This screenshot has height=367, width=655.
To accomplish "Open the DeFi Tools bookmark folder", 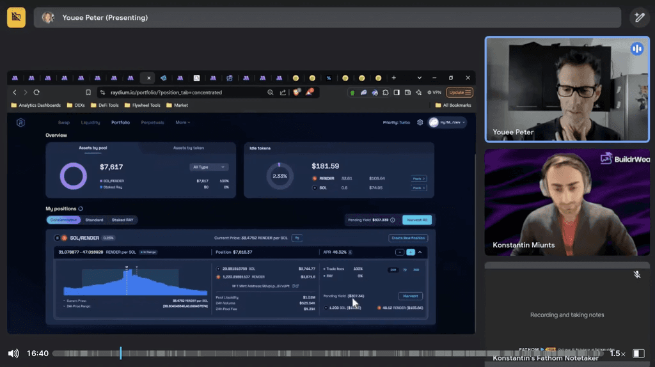I will click(104, 105).
